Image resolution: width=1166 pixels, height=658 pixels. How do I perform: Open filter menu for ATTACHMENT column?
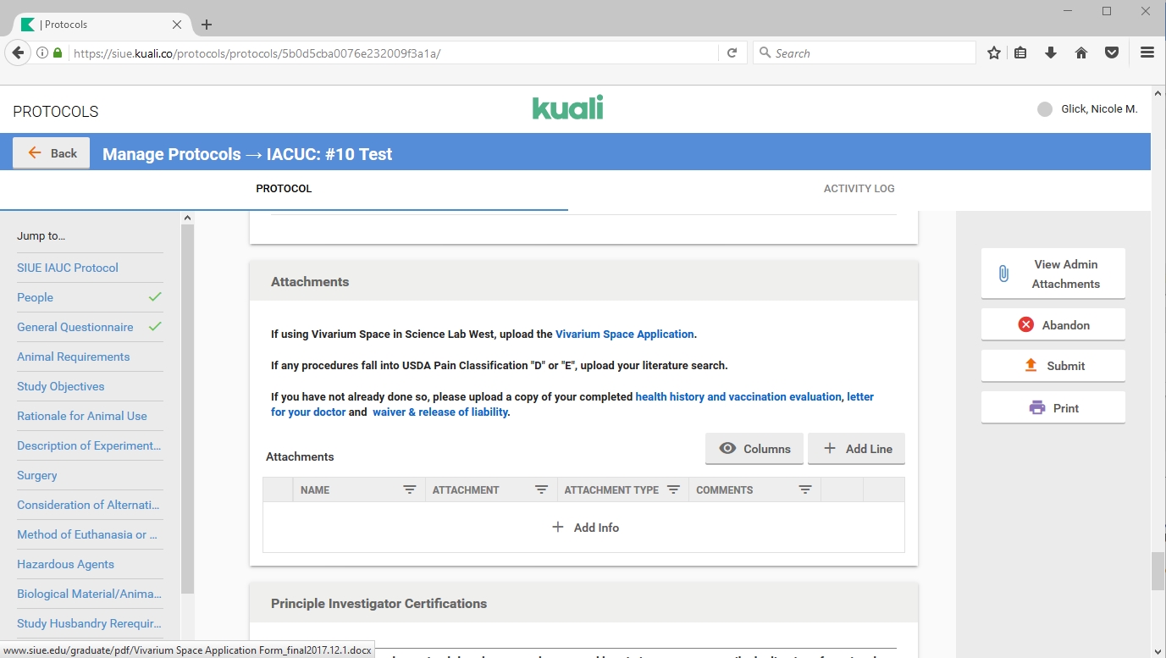(541, 489)
